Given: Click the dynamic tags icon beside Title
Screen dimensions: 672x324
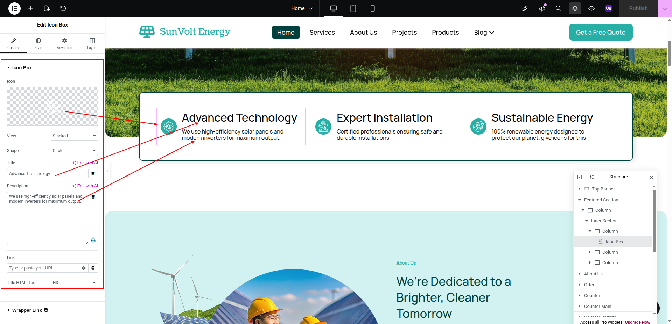Looking at the screenshot, I should [x=93, y=174].
